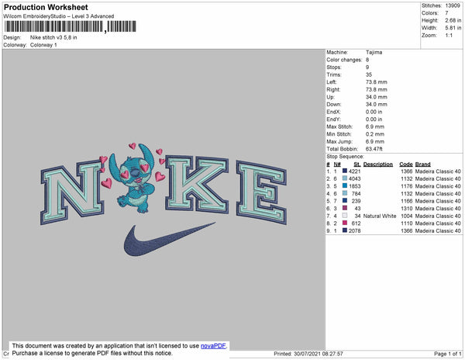
Task: Click the blue swatch beside 1853 stitches
Action: pos(344,186)
